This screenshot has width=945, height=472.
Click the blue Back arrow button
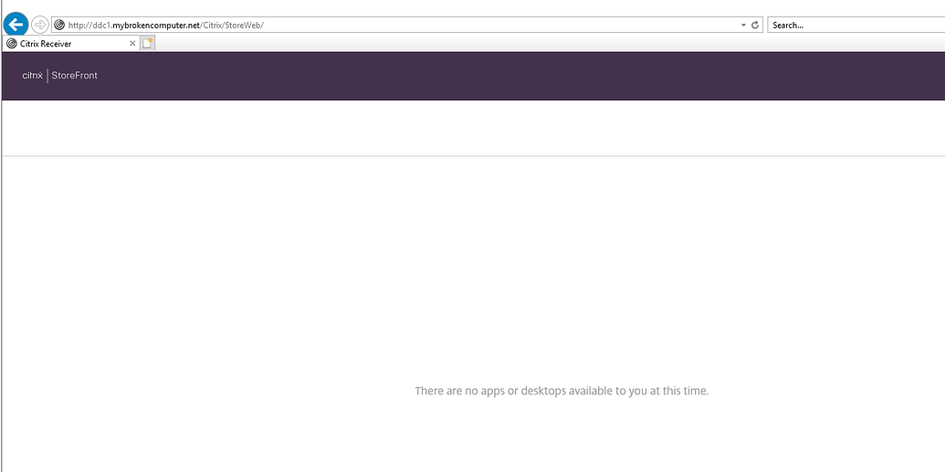16,25
